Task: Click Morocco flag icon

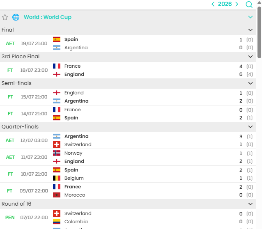Action: (x=57, y=195)
